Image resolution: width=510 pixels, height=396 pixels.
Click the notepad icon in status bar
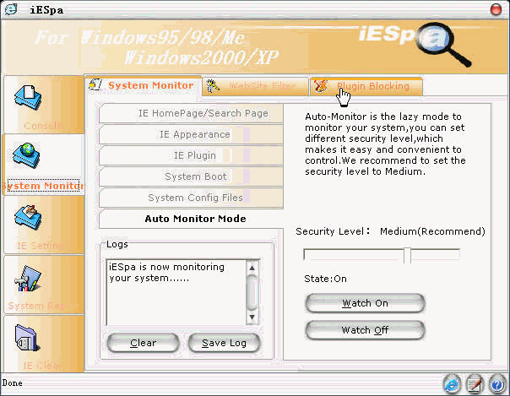[x=475, y=384]
